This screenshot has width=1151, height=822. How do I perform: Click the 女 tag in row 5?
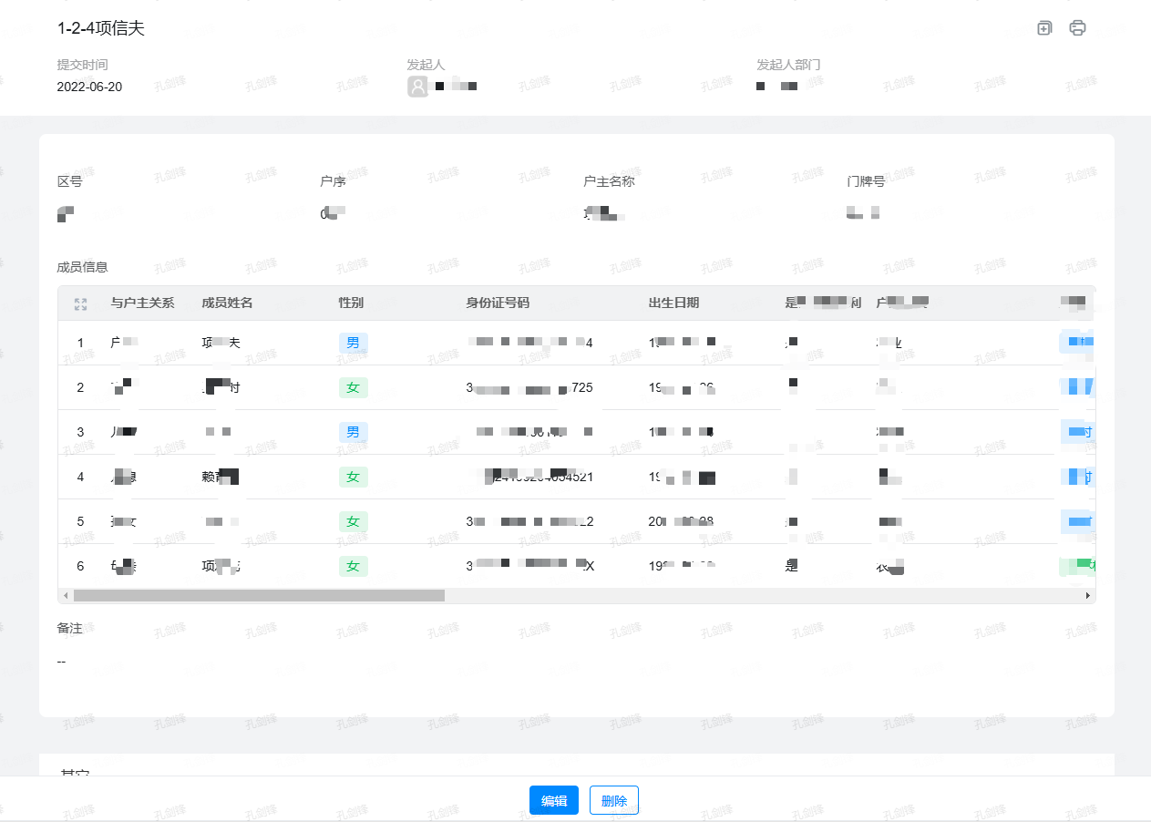(354, 521)
